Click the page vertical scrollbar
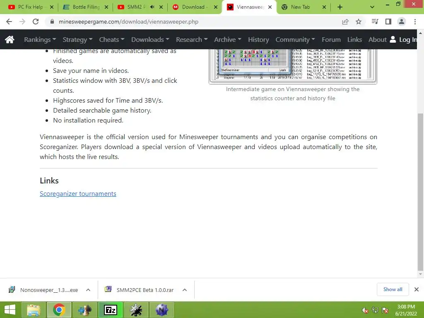Image resolution: width=424 pixels, height=318 pixels. [x=420, y=192]
